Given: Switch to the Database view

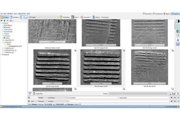Looking at the screenshot, I should 14,17.
